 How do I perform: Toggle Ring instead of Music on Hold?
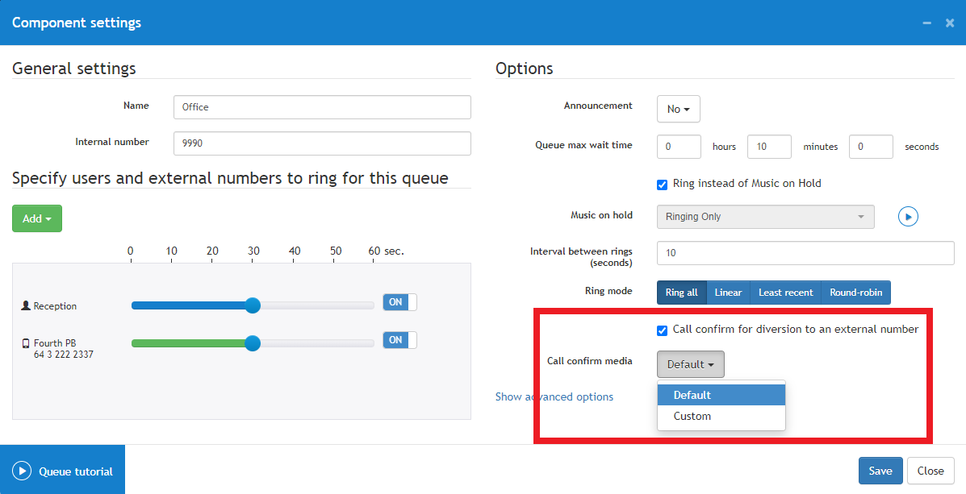(663, 185)
